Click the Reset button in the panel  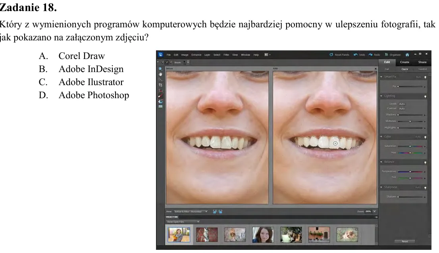405,242
